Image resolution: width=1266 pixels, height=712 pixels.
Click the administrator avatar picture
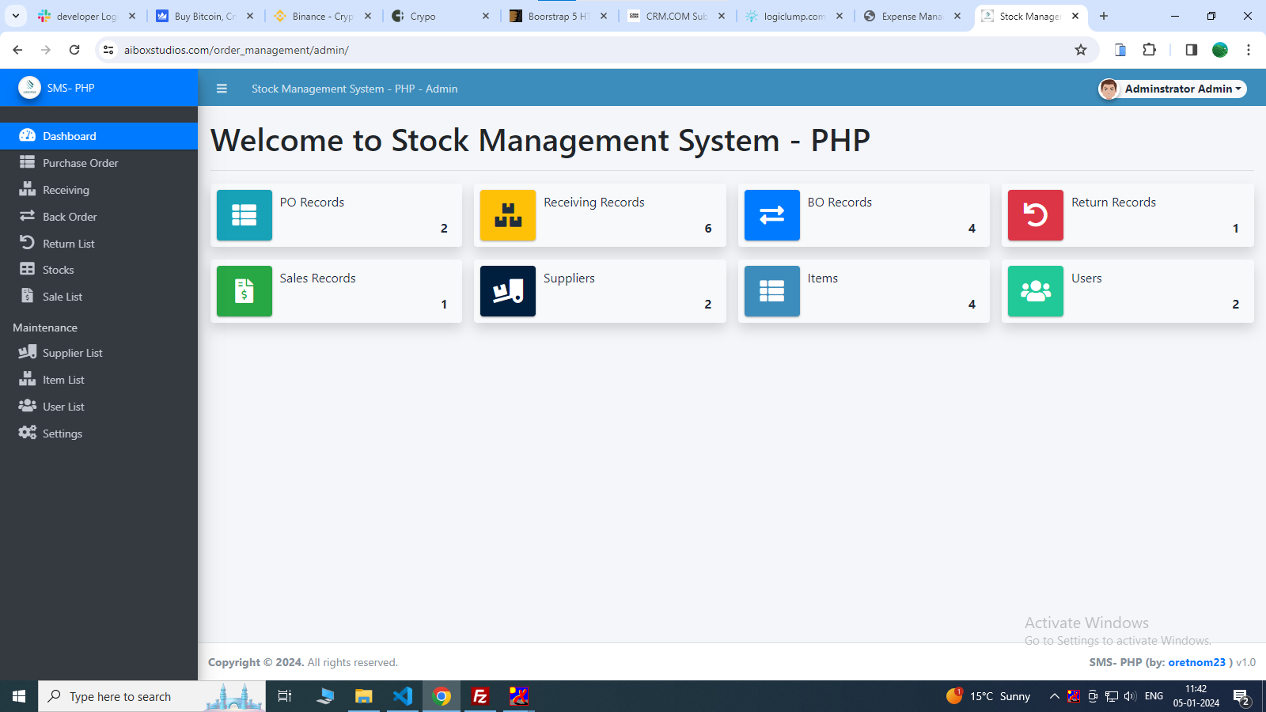tap(1109, 89)
